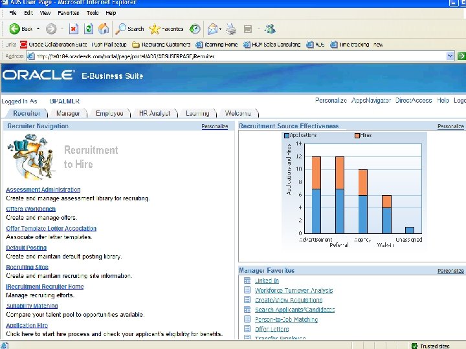Screen dimensions: 466x349
Task: Open the Mail envelope icon
Action: pyautogui.click(x=212, y=29)
